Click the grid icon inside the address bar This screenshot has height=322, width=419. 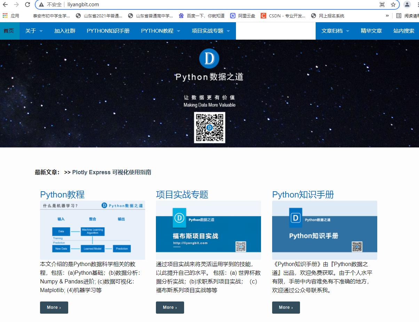[382, 4]
